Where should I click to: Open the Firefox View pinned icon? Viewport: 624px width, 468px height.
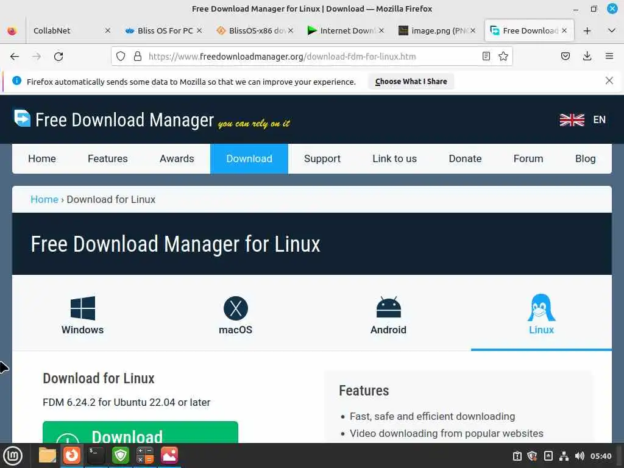point(12,30)
